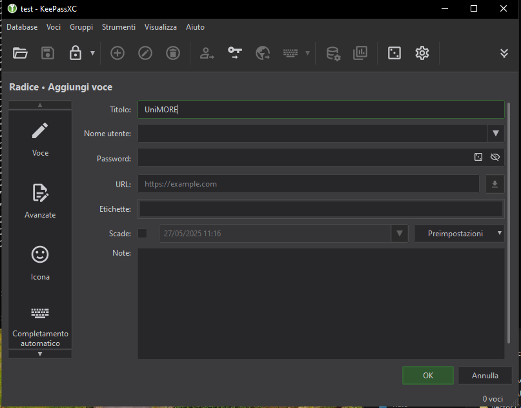521x408 pixels.
Task: Open settings with the gear icon
Action: (422, 54)
